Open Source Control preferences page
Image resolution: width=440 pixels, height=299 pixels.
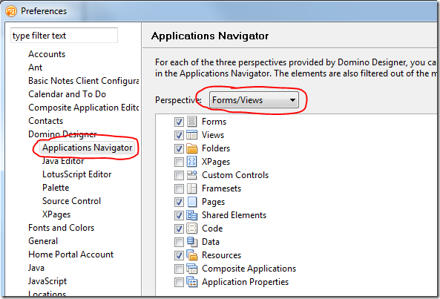pyautogui.click(x=71, y=201)
